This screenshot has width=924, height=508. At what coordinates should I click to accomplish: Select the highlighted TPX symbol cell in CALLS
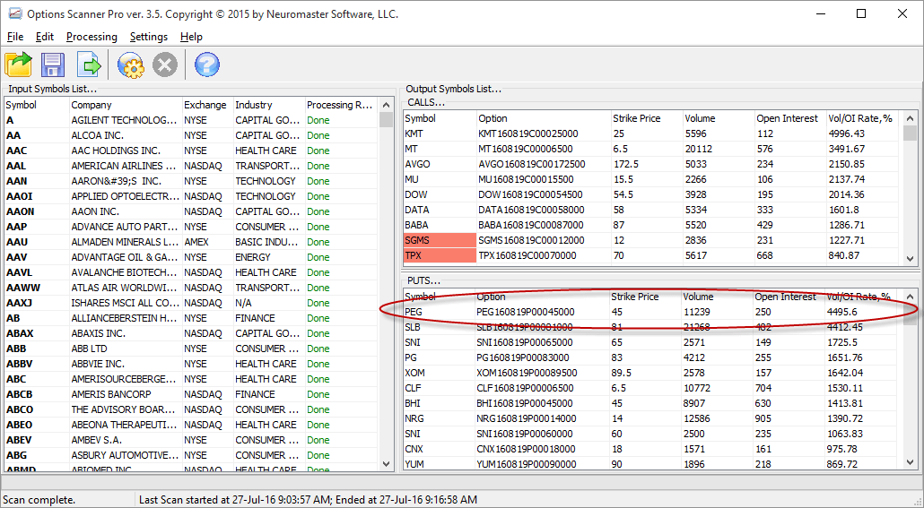pos(440,255)
